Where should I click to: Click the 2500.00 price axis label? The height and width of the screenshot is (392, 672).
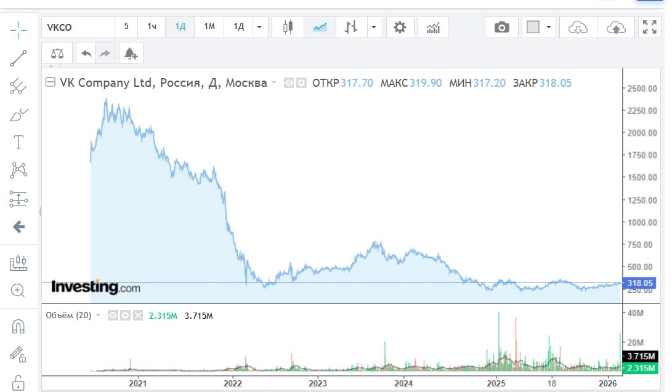642,89
